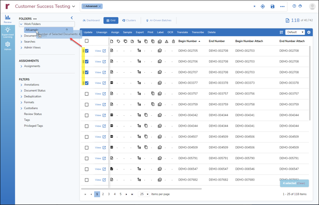Click the Update toolbar button
Viewport: 319px width, 205px height.
coord(88,32)
